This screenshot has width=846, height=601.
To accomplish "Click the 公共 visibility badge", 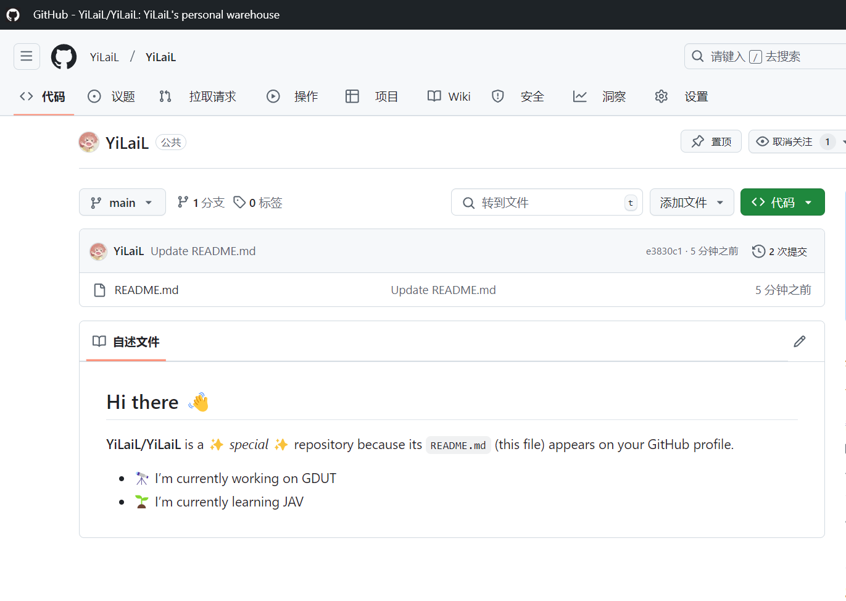I will (171, 142).
